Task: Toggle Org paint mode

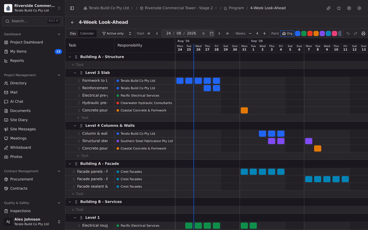Action: 287,33
